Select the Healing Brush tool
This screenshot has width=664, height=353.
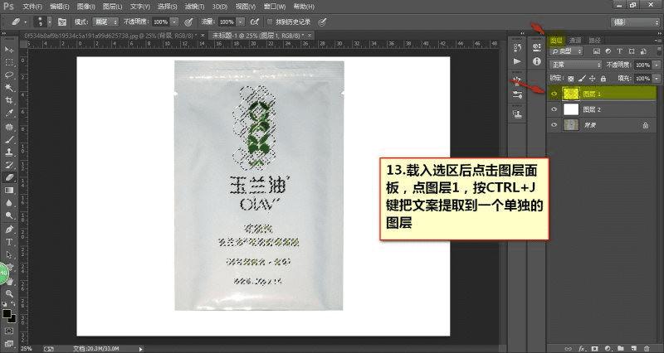8,127
